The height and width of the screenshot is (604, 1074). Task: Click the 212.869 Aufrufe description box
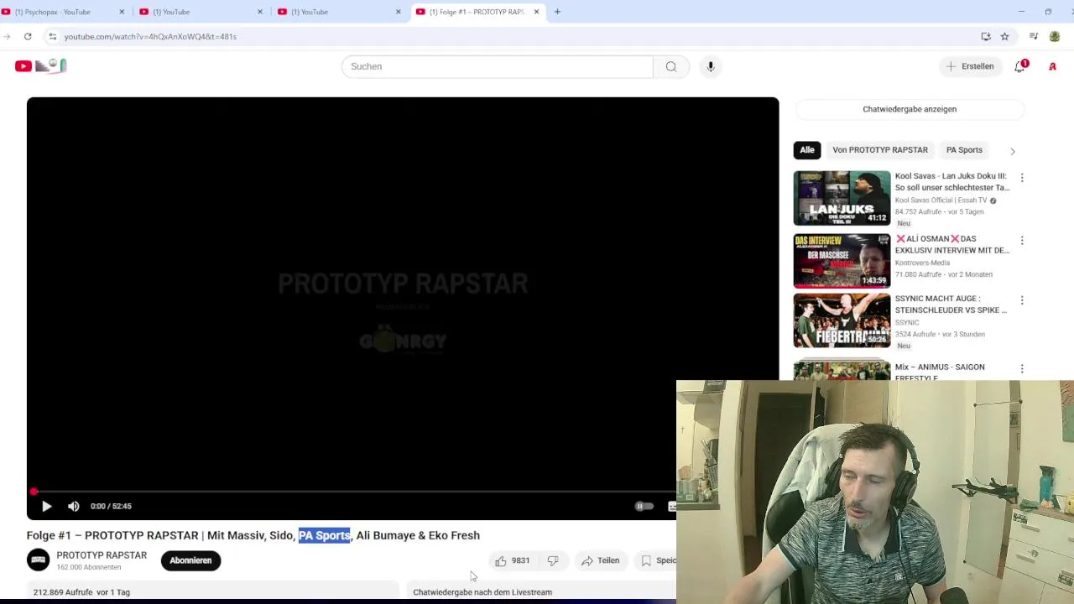click(x=212, y=592)
